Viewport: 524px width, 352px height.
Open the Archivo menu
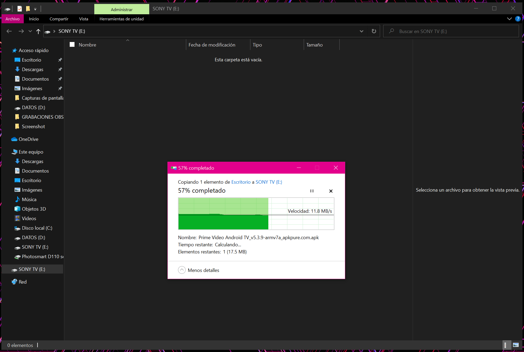(x=12, y=19)
